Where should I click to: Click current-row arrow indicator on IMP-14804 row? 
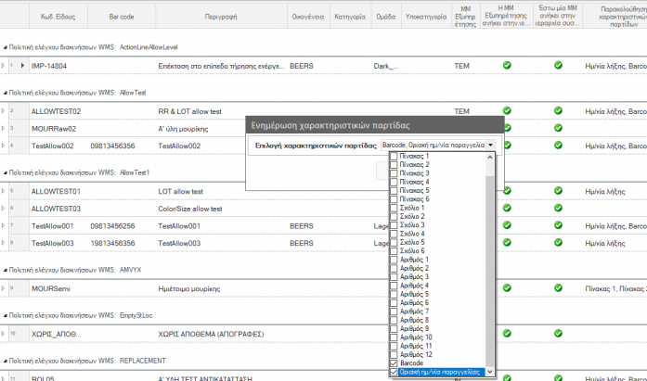click(x=22, y=66)
